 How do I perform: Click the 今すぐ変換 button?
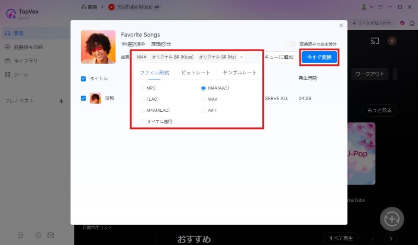(x=319, y=57)
